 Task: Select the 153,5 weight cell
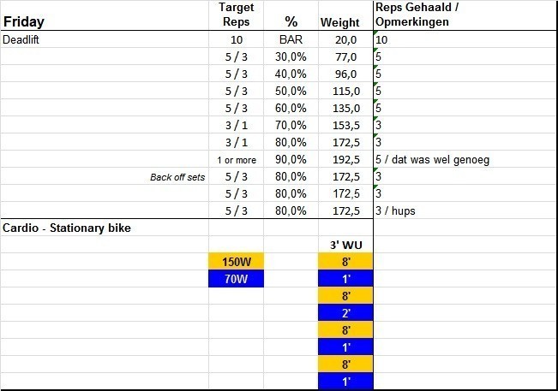coord(345,125)
